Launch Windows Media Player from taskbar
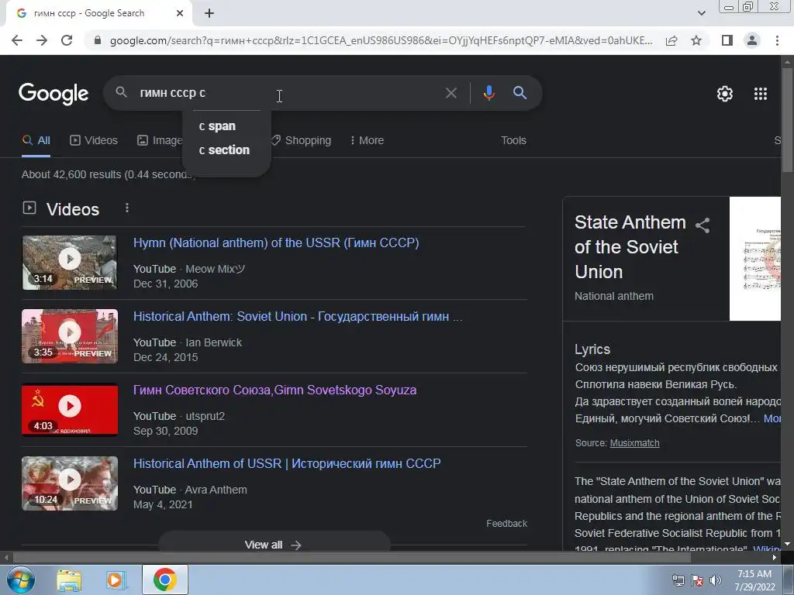 (116, 580)
